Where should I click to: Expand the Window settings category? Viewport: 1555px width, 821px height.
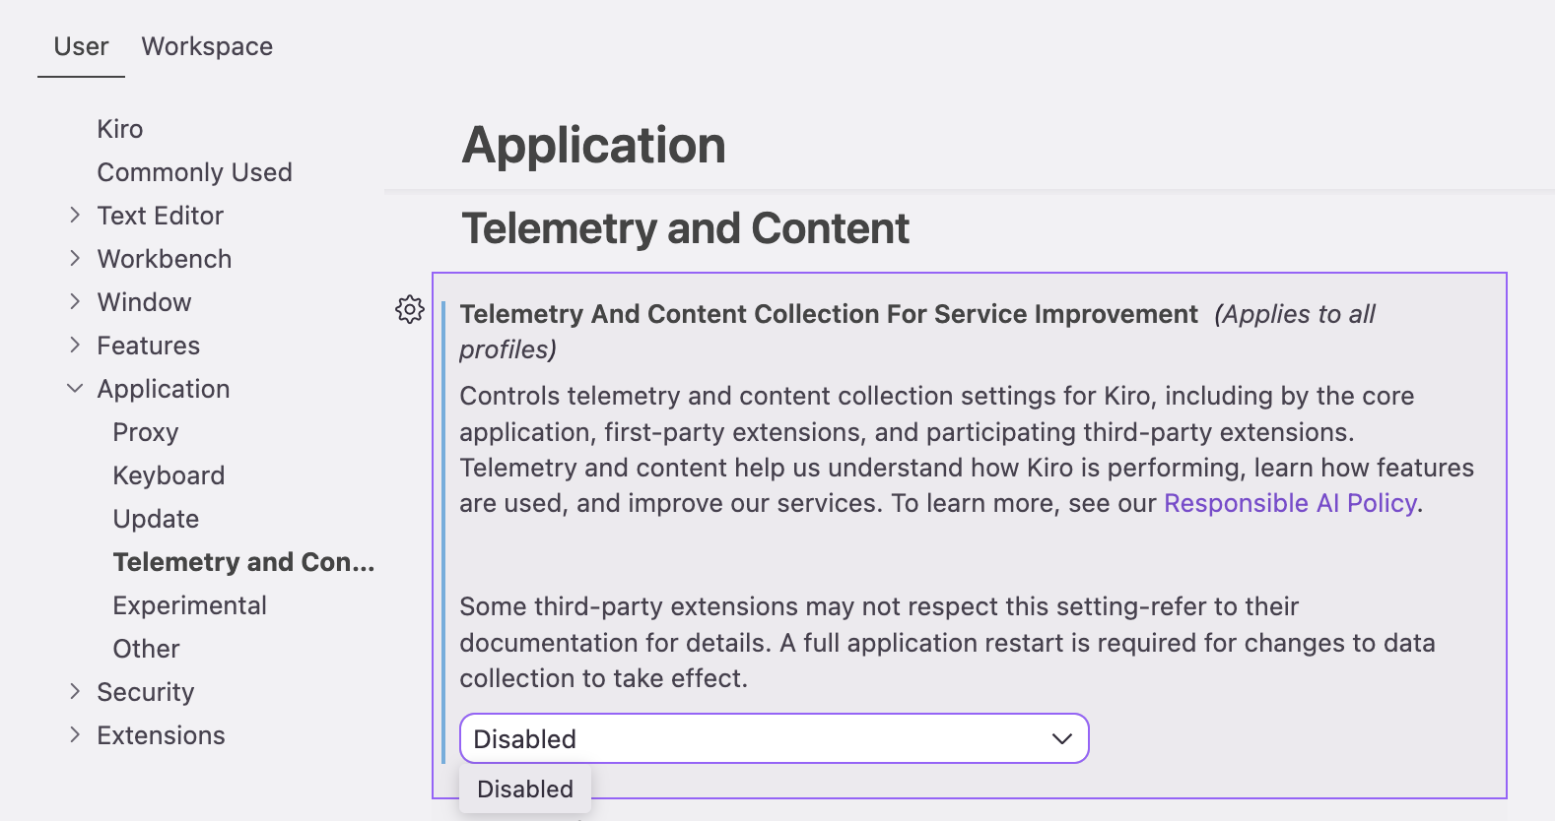point(75,302)
